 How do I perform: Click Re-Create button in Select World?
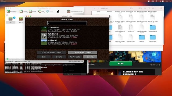point(75,57)
